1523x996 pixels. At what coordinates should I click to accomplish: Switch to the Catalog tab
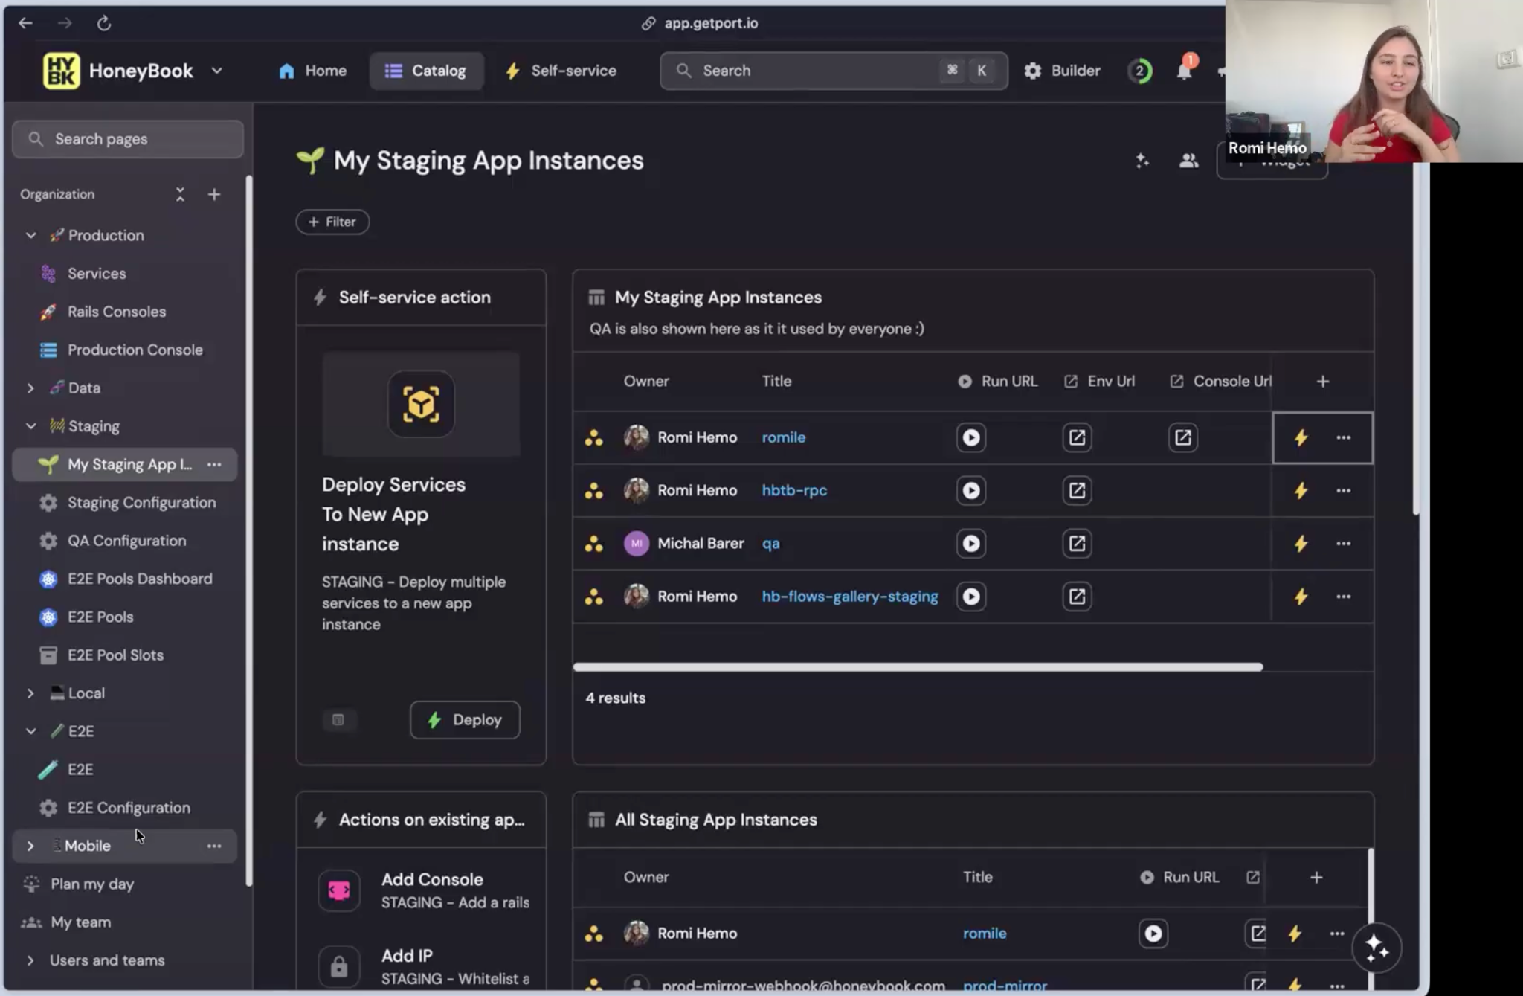click(x=426, y=71)
